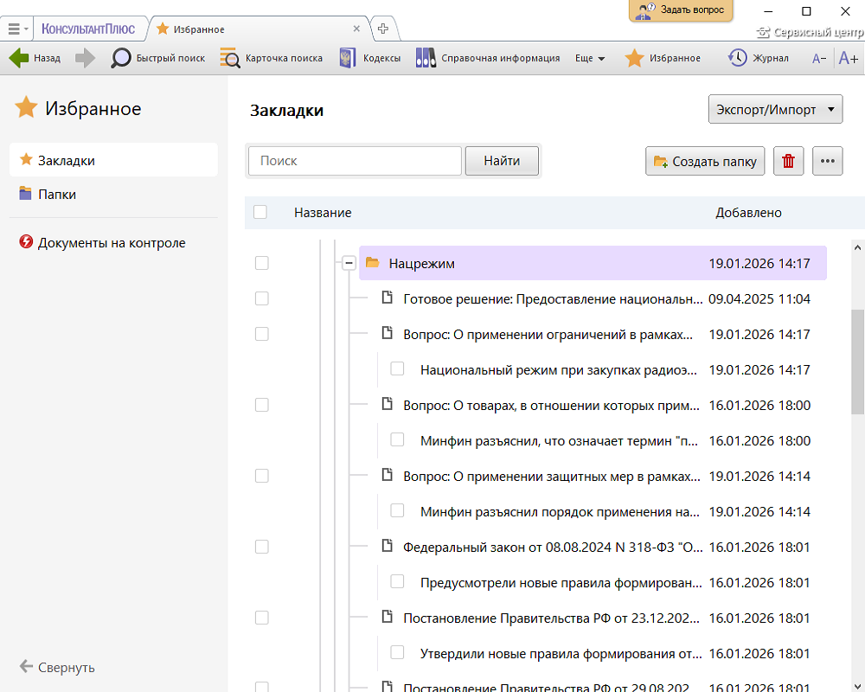Viewport: 865px width, 692px height.
Task: Tick the select-all checkbox in table header
Action: [260, 212]
